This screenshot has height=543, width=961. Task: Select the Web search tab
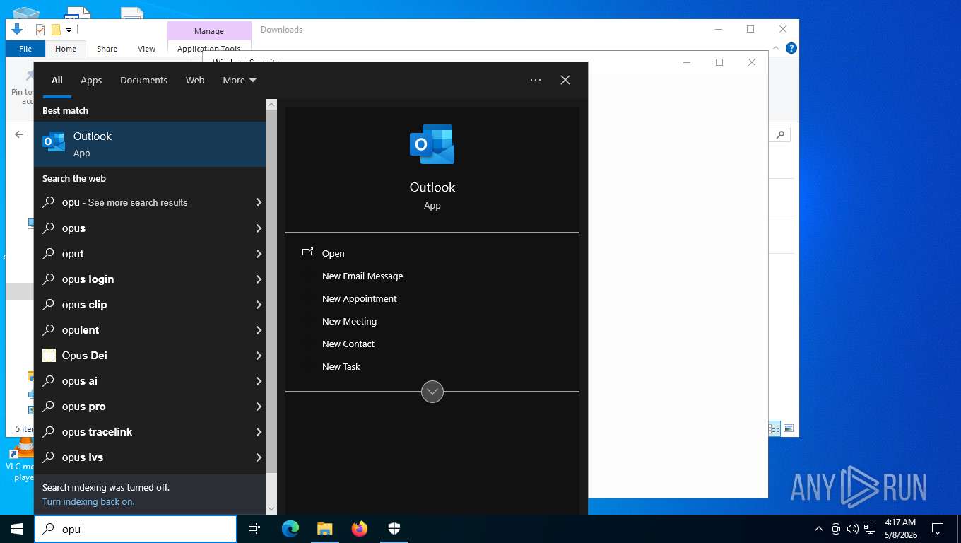(x=195, y=80)
